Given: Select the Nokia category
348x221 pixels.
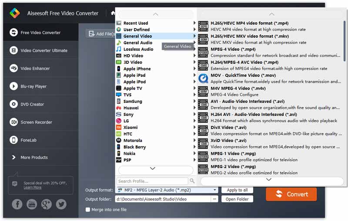Looking at the screenshot, I should [155, 153].
